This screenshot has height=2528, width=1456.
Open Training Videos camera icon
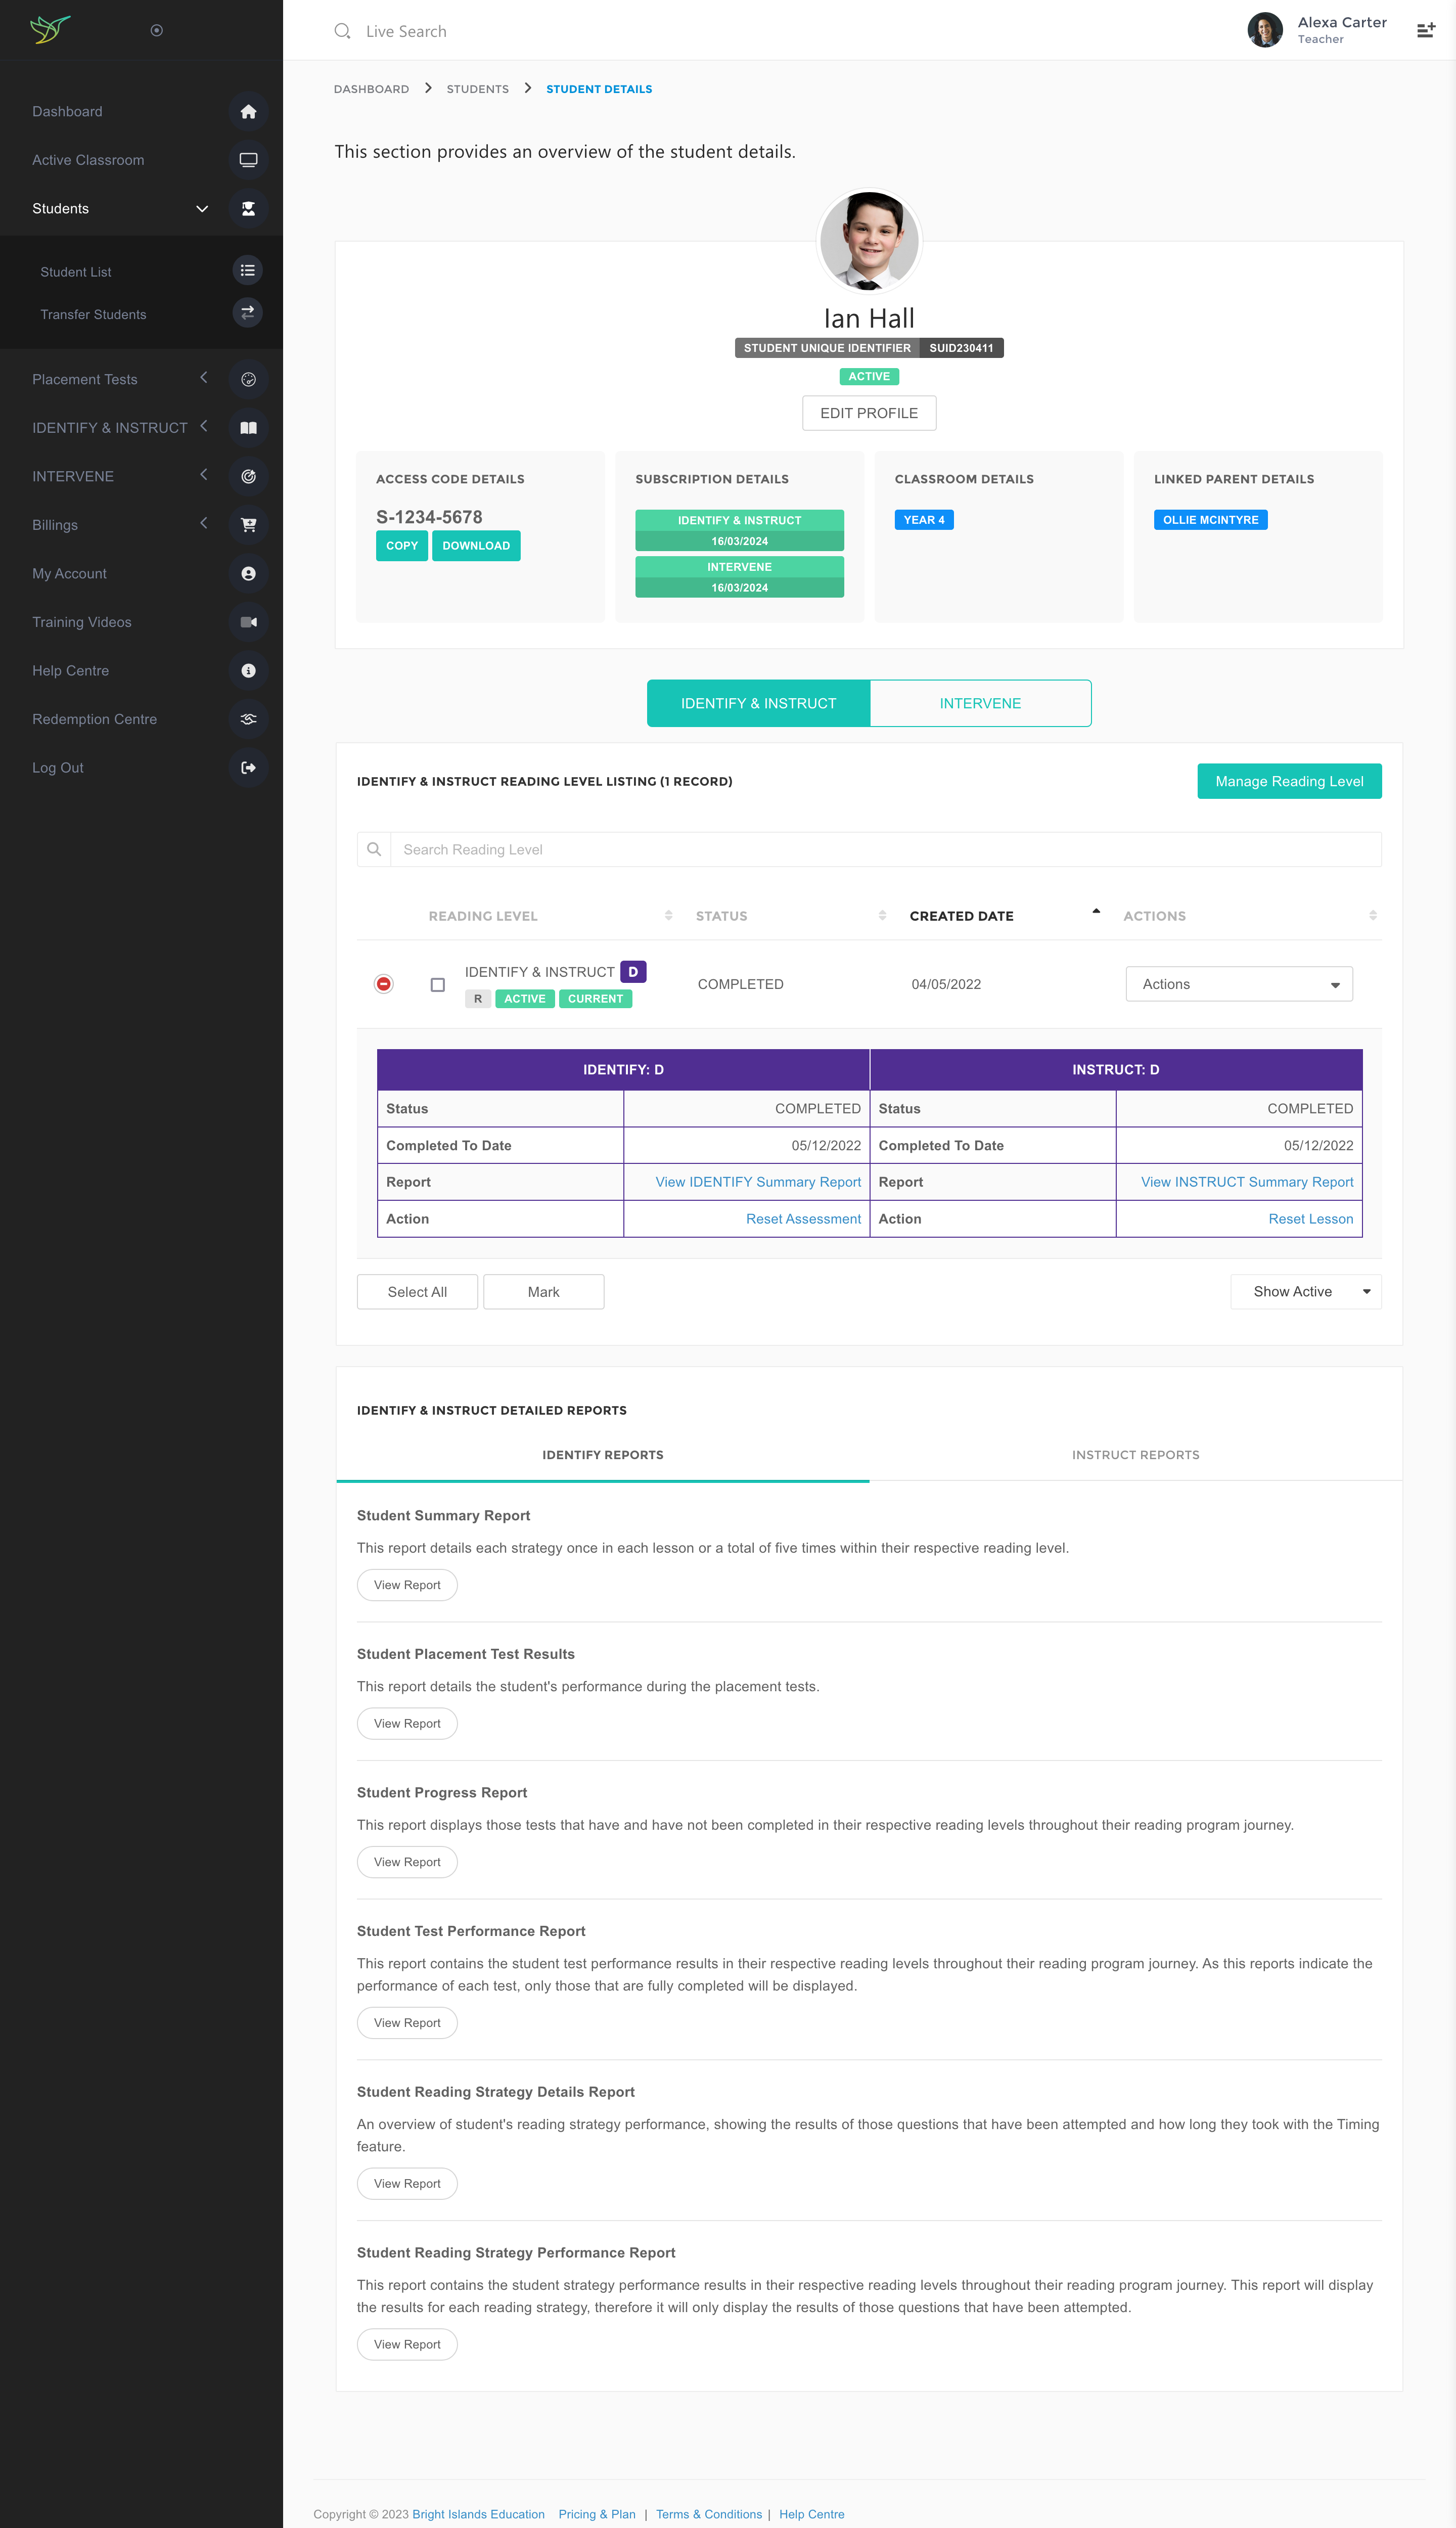pyautogui.click(x=248, y=622)
